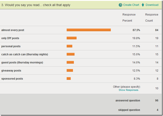Click the 'only DIY posts' label
This screenshot has width=163, height=116.
click(10, 38)
